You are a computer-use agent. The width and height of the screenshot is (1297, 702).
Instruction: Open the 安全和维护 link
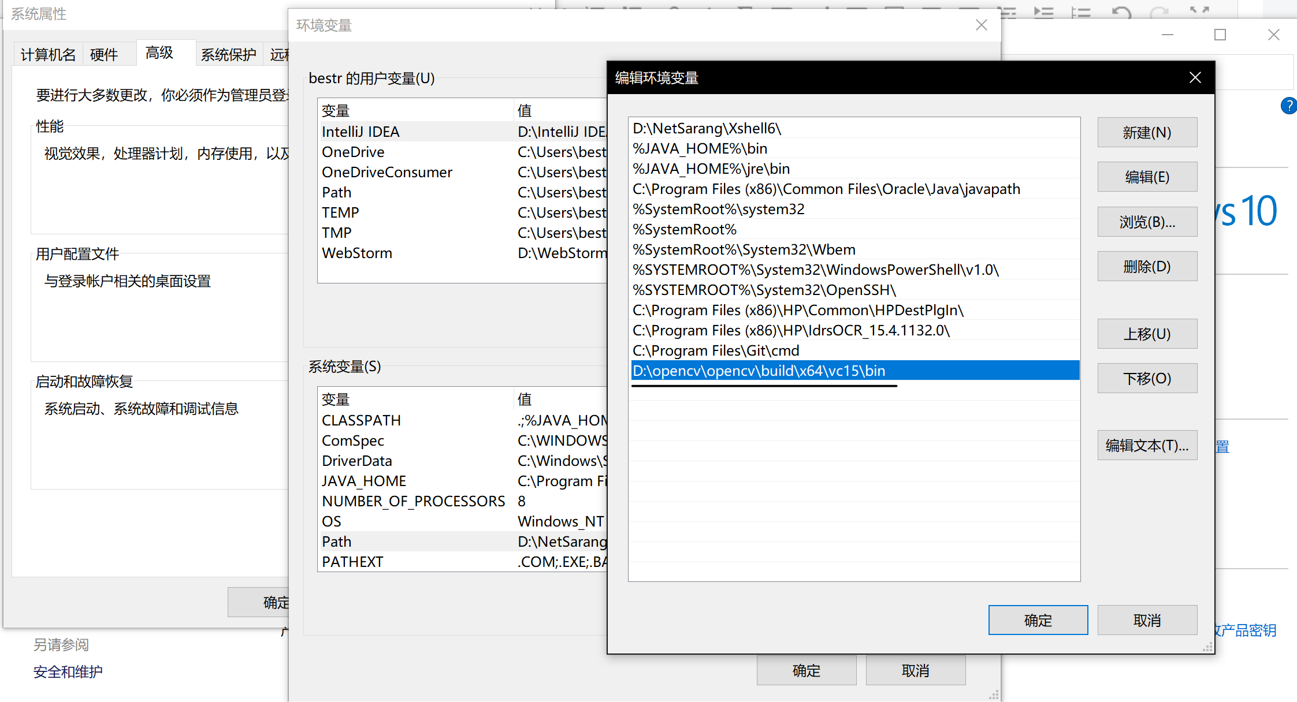(x=68, y=671)
